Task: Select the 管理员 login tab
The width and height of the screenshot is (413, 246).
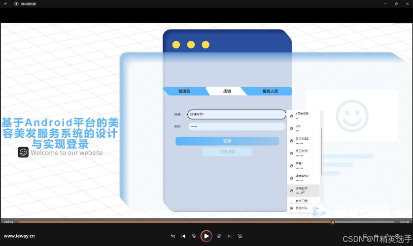Action: click(184, 91)
